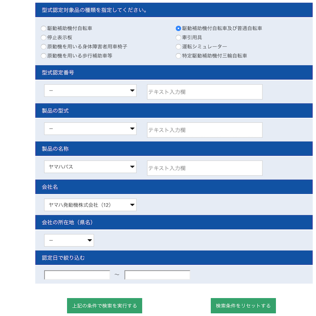This screenshot has width=316, height=316.
Task: Click the 製品の名称 text input field
Action: click(205, 168)
